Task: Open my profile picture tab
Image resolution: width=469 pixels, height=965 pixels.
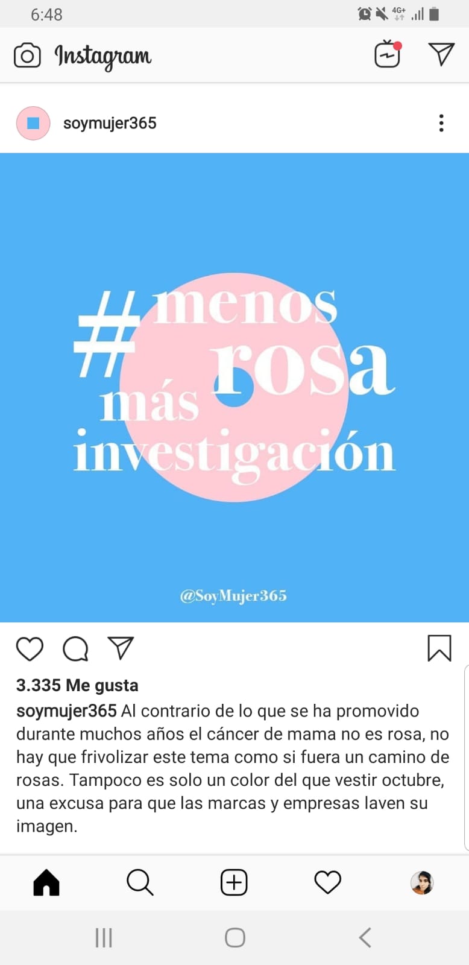Action: point(422,883)
